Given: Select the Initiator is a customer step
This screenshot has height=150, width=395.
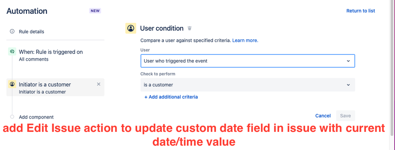Looking at the screenshot, I should tap(55, 87).
